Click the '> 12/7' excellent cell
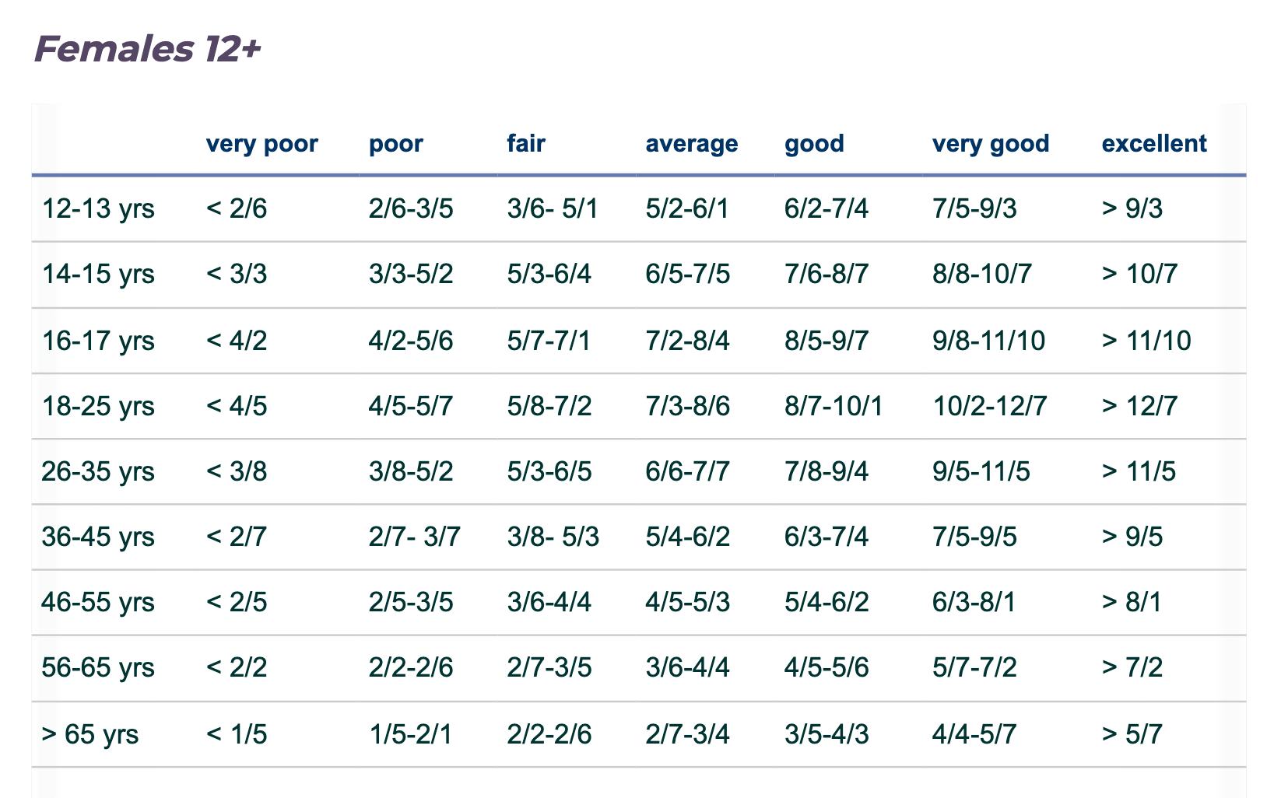Screen dimensions: 1281x798 click(x=1139, y=407)
